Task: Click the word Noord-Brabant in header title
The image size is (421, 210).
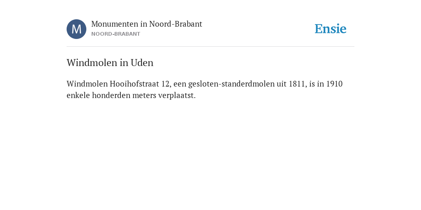Action: pos(176,24)
